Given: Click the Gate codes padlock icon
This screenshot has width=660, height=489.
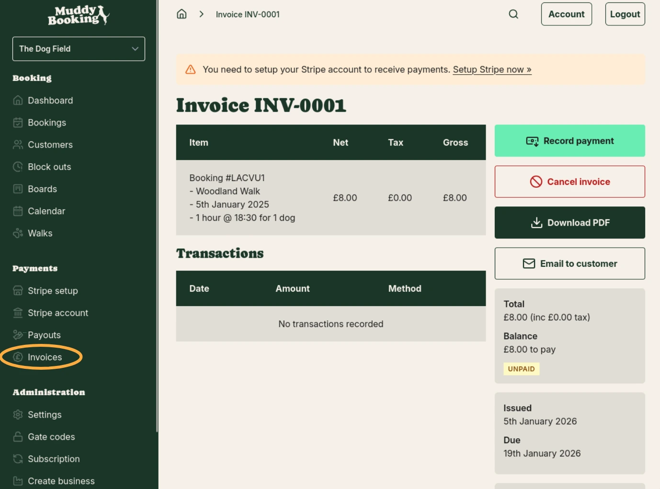Looking at the screenshot, I should pyautogui.click(x=18, y=437).
